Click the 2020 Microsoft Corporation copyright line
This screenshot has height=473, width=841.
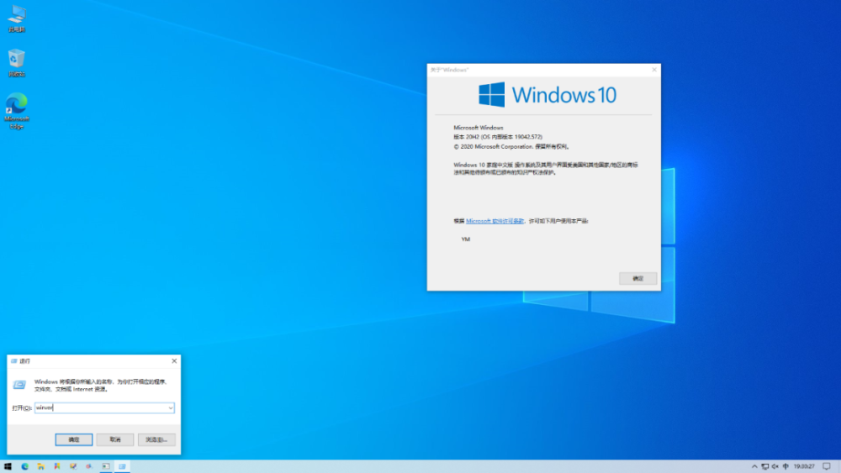[x=511, y=146]
